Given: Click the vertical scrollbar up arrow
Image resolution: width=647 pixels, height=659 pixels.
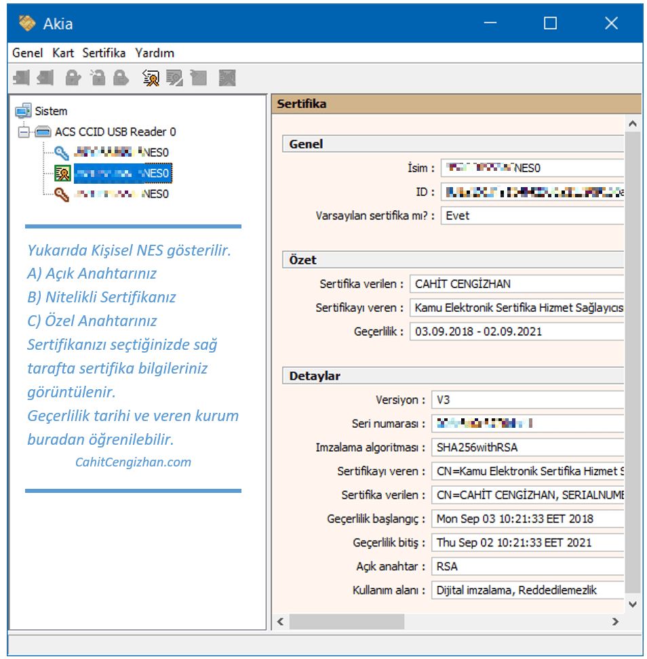Looking at the screenshot, I should point(632,124).
